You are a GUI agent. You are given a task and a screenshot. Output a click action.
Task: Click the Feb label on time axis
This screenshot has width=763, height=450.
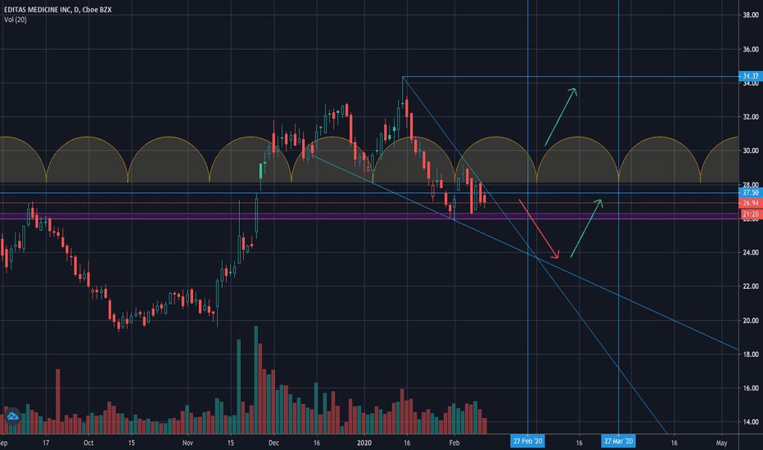click(454, 443)
